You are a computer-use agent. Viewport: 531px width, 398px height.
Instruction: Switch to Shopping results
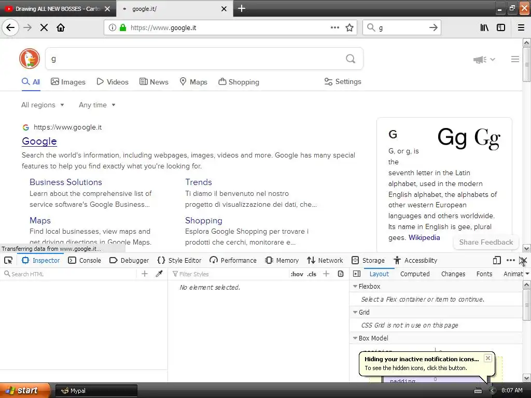[239, 82]
